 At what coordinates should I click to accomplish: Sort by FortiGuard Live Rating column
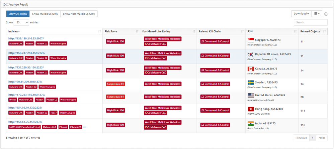click(168, 31)
